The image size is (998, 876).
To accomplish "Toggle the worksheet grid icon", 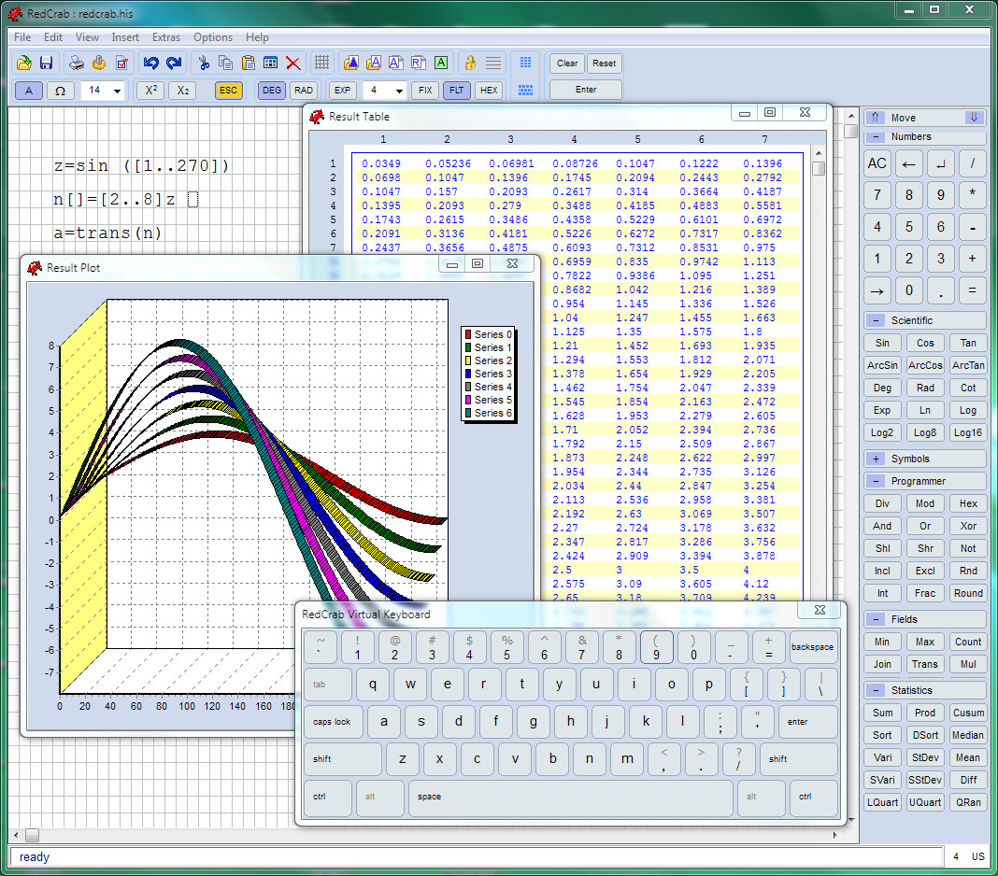I will coord(322,63).
